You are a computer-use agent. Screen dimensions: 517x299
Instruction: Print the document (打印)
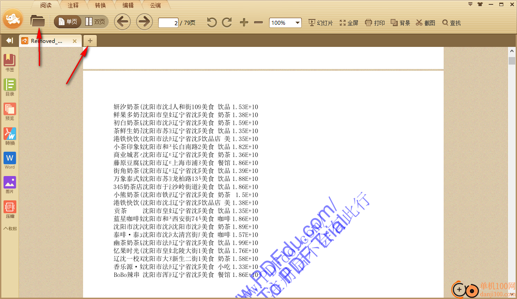click(375, 23)
